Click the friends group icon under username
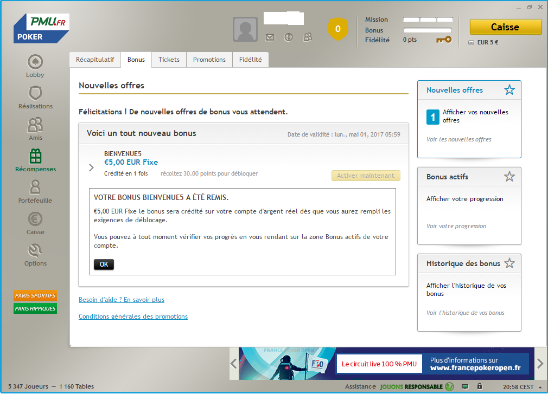 coord(308,37)
